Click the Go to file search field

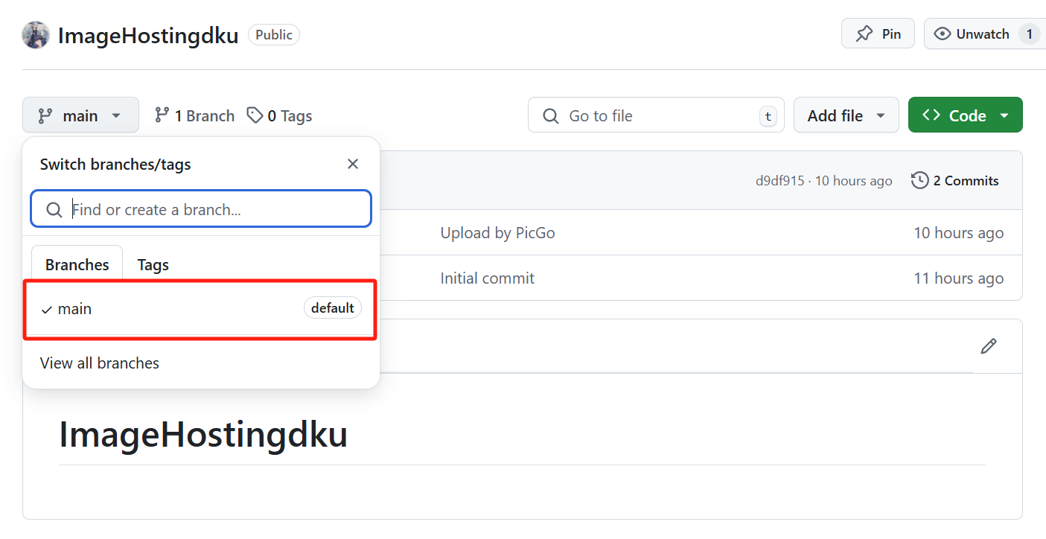coord(655,115)
